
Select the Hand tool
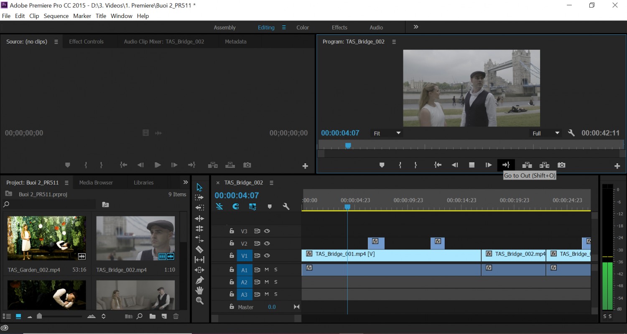tap(199, 290)
